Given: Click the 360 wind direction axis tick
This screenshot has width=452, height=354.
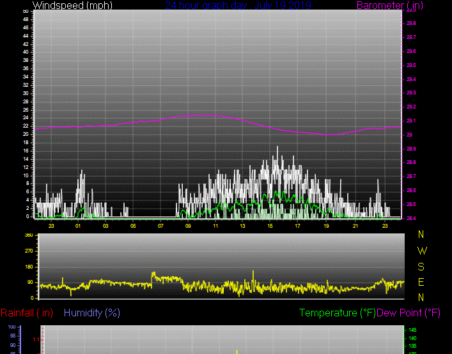Looking at the screenshot, I should (x=28, y=235).
